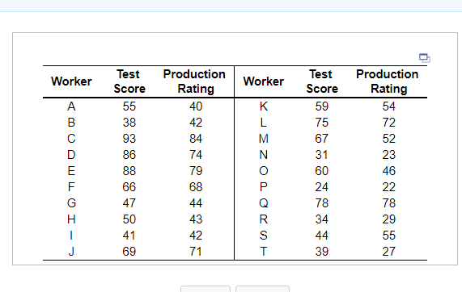Select worker T production rating 27
The image size is (462, 292).
(389, 252)
